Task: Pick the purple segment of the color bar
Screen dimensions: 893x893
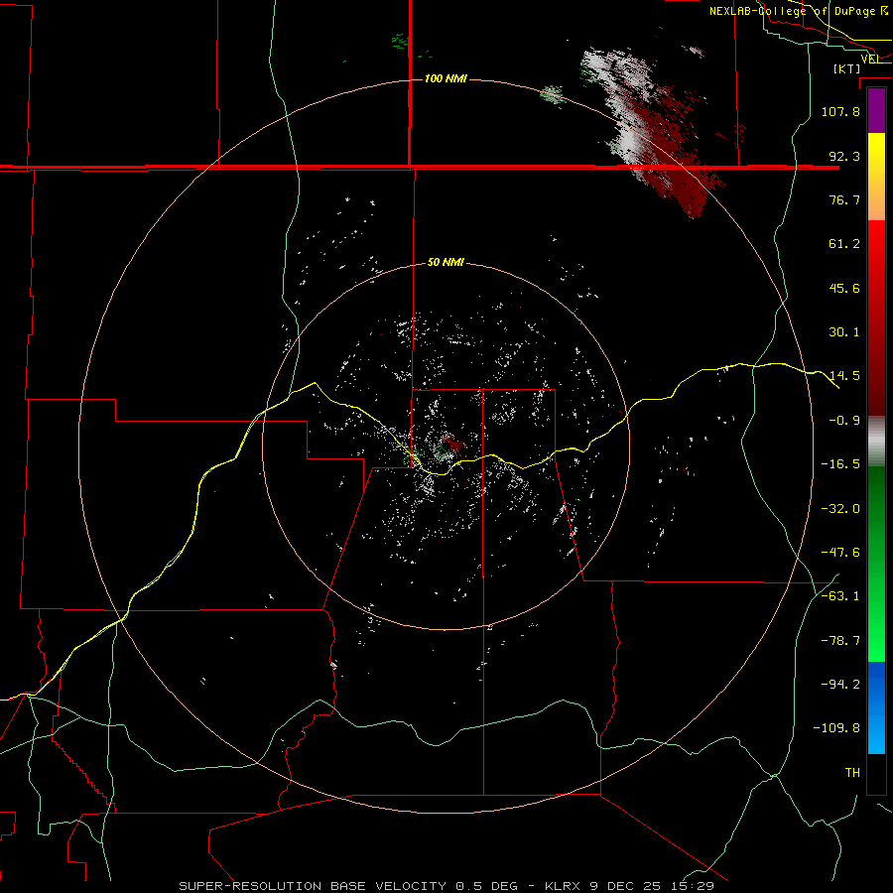Action: [876, 110]
